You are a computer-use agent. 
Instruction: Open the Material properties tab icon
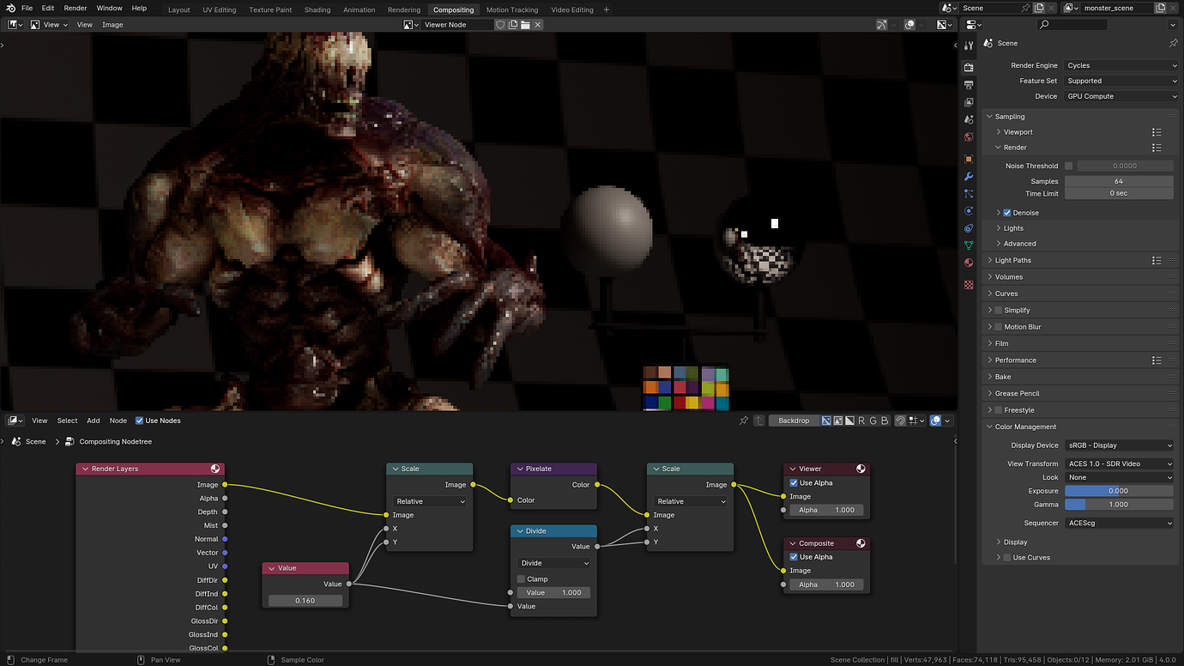click(969, 263)
